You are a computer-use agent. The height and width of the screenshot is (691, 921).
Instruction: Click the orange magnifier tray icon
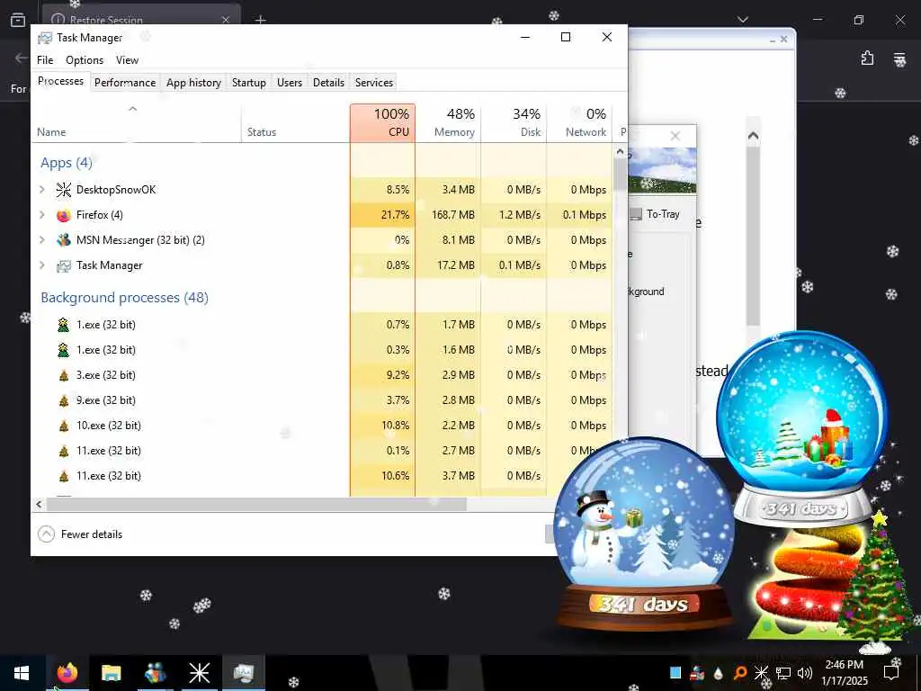click(x=740, y=672)
